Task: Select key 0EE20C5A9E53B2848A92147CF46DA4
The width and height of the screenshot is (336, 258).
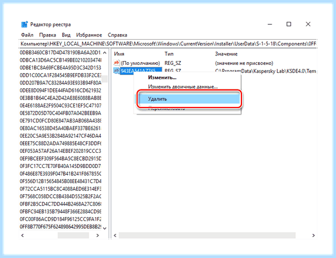Action: click(x=60, y=136)
